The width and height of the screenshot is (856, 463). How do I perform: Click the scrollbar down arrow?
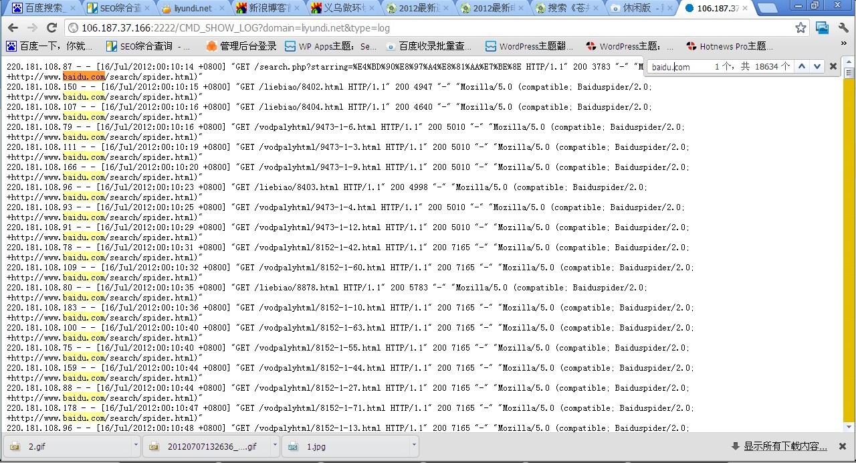(849, 427)
